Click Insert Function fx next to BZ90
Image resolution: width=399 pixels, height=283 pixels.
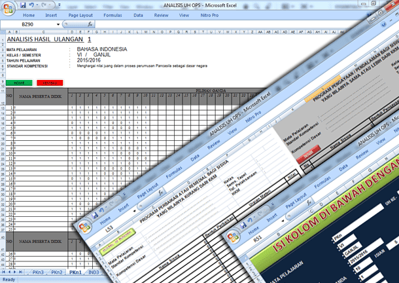click(x=90, y=24)
